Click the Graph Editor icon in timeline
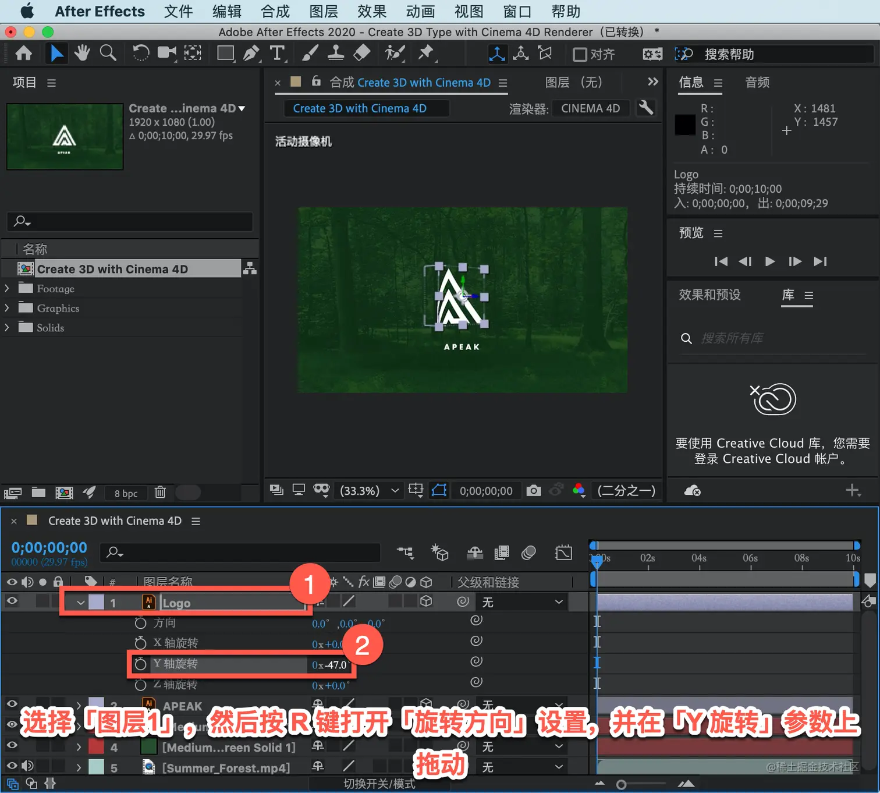Image resolution: width=880 pixels, height=793 pixels. pos(563,552)
